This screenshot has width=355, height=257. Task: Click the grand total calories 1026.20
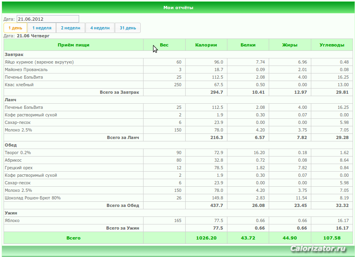206,238
